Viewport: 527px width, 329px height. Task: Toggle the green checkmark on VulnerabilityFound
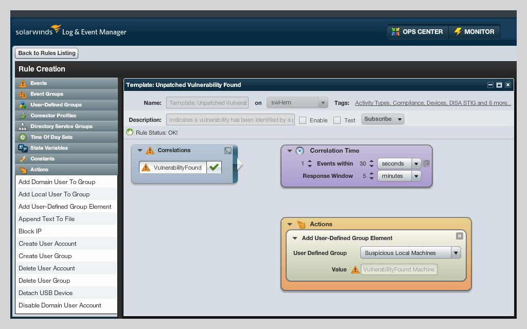[214, 168]
